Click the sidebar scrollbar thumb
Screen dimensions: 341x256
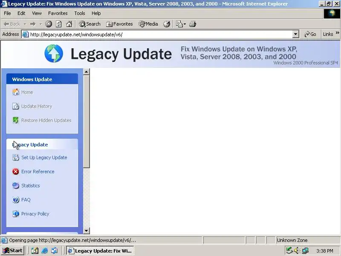pos(87,122)
